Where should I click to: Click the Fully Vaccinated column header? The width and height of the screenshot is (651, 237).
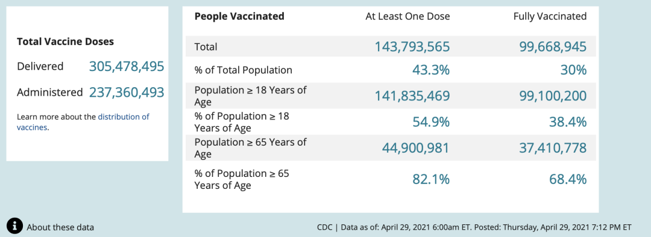[x=550, y=16]
